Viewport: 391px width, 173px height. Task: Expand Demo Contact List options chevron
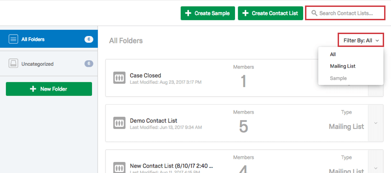tap(376, 123)
